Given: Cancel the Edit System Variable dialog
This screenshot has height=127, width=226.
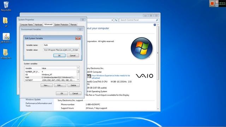Looking at the screenshot, I should pos(73,56).
